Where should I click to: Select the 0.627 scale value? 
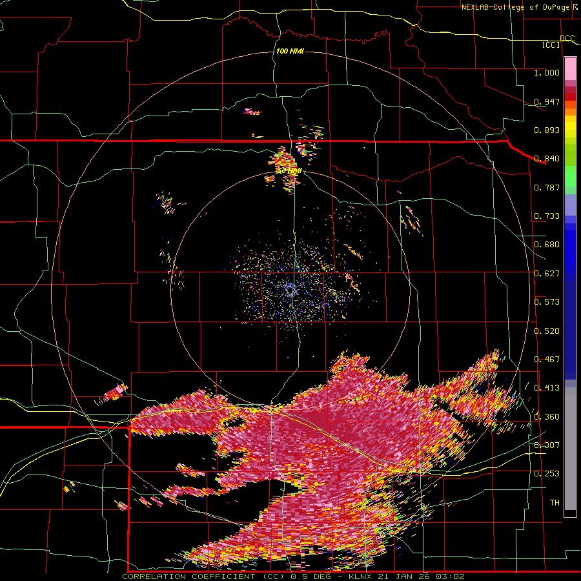547,274
